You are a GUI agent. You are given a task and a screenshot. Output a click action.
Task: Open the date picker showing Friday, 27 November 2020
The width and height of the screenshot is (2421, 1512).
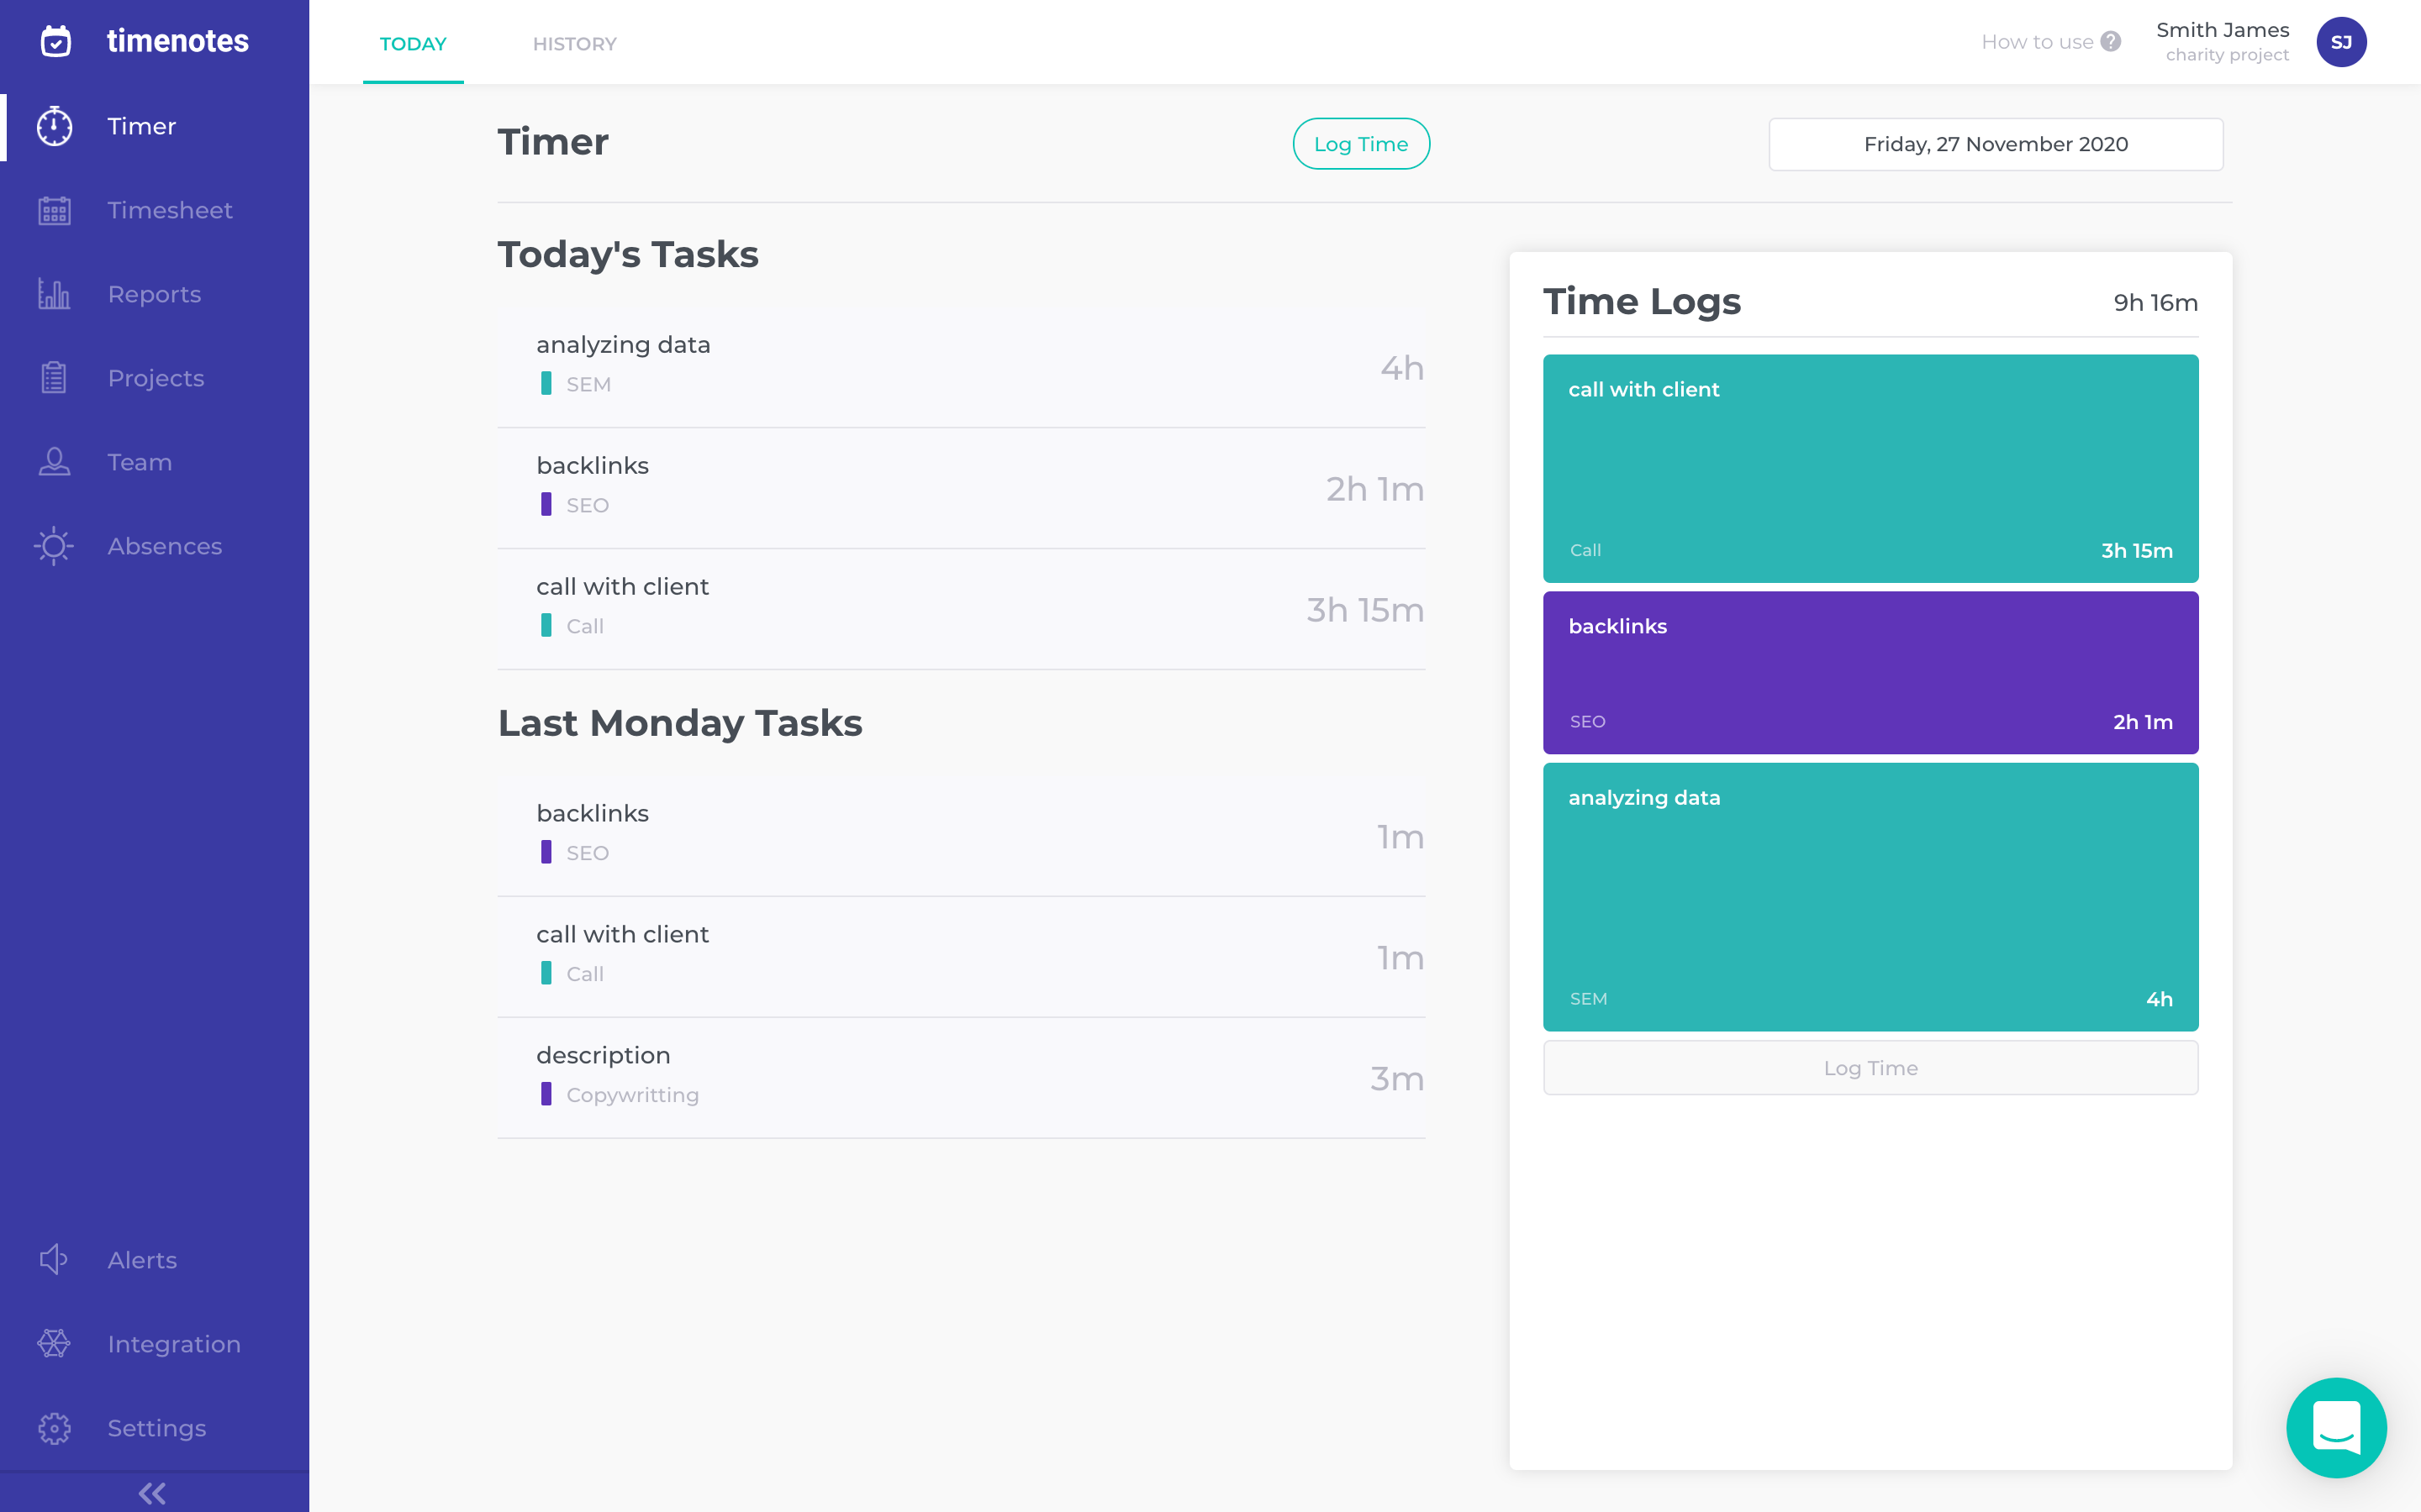click(x=1996, y=144)
